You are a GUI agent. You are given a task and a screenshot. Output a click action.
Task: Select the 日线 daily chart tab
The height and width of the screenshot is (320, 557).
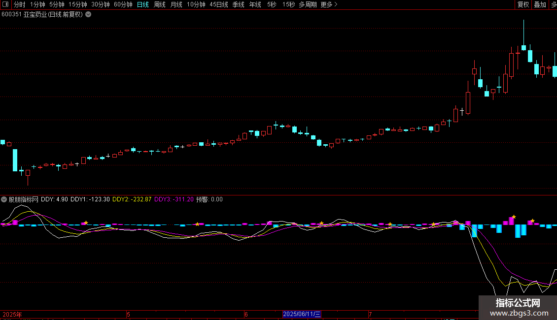142,4
